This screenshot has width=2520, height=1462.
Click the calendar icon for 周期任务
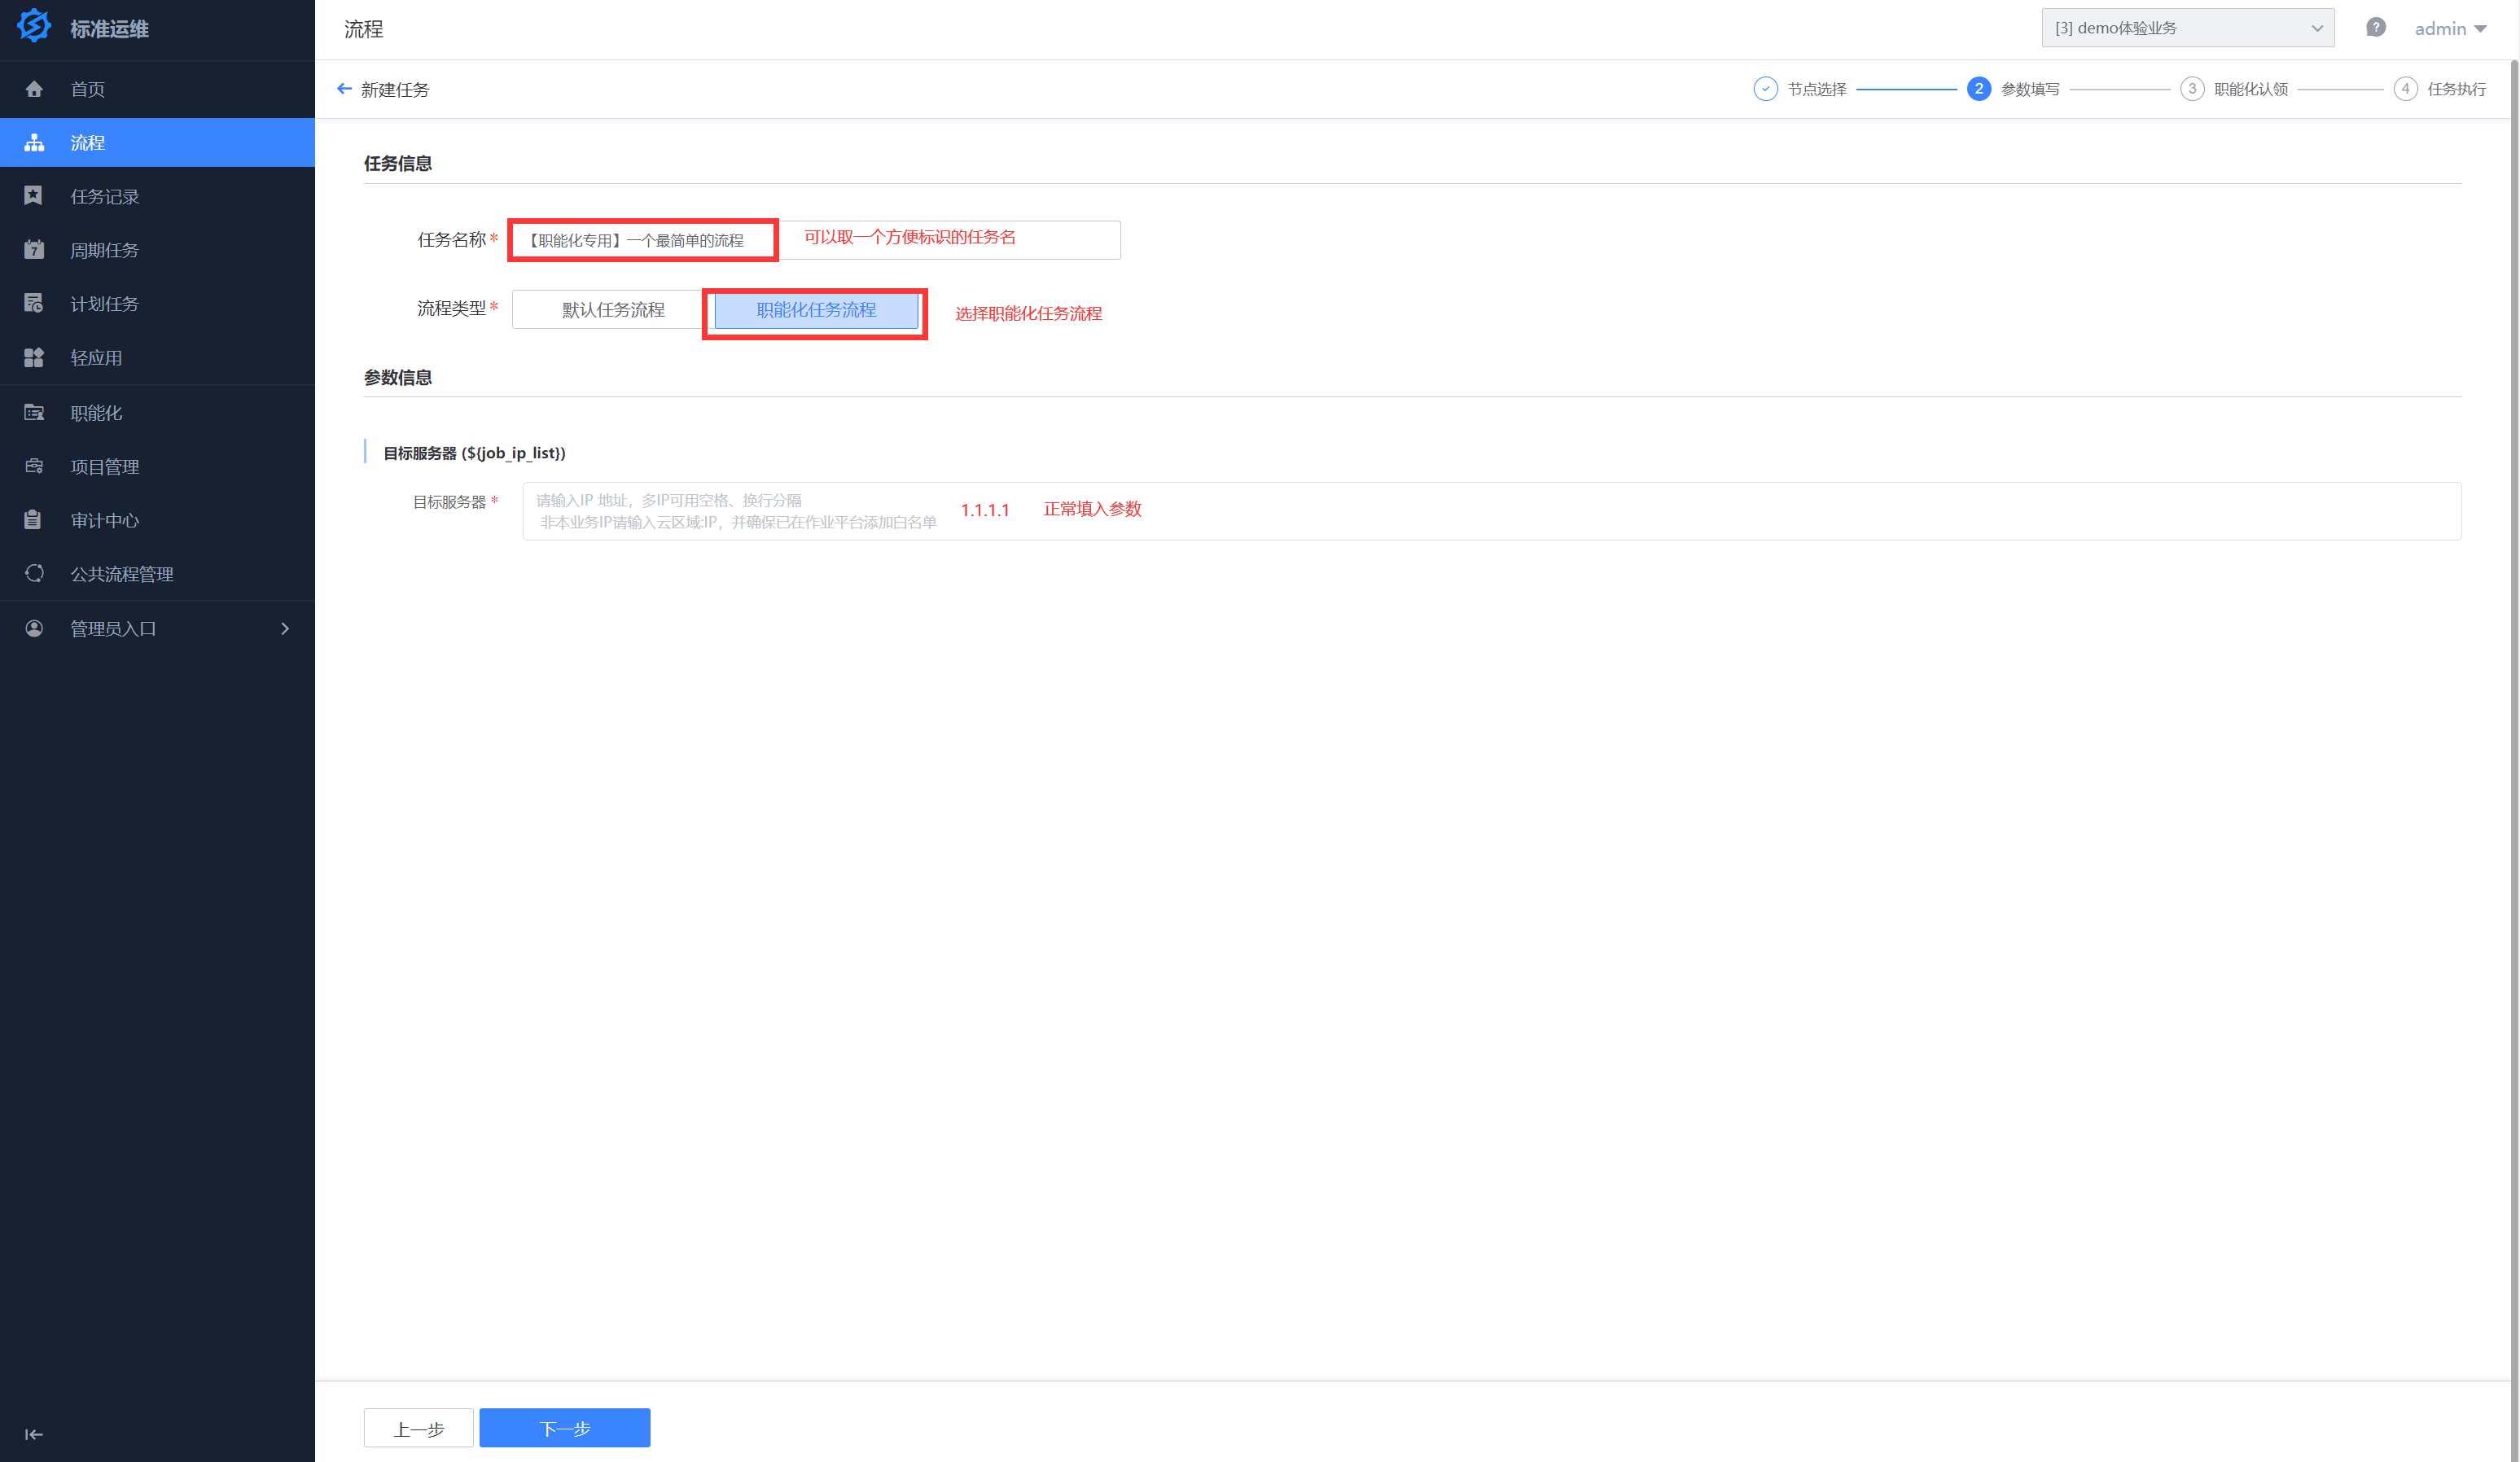coord(34,250)
